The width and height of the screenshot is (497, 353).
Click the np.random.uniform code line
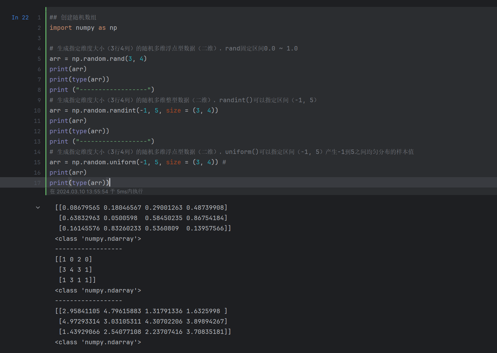pyautogui.click(x=138, y=162)
